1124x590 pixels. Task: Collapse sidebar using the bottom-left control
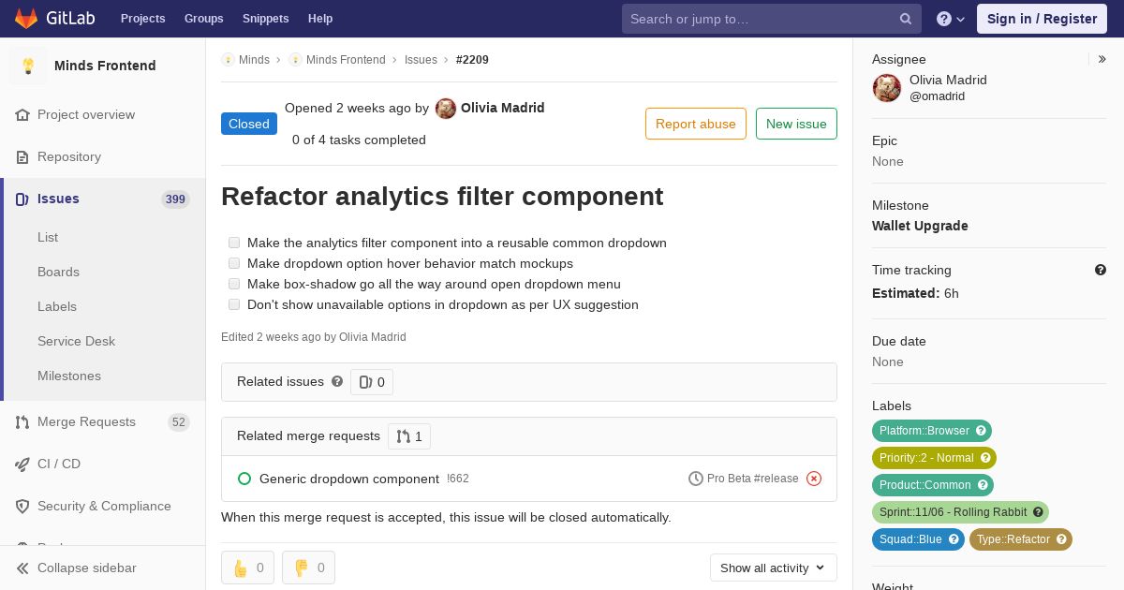(86, 568)
